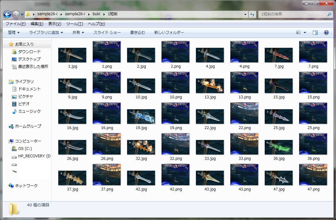Select the 22.png thumbnail

[244, 113]
